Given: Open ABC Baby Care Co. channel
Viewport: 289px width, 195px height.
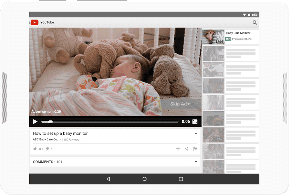Looking at the screenshot, I should click(x=45, y=140).
